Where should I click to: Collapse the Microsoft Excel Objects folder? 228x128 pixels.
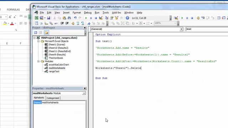point(38,41)
